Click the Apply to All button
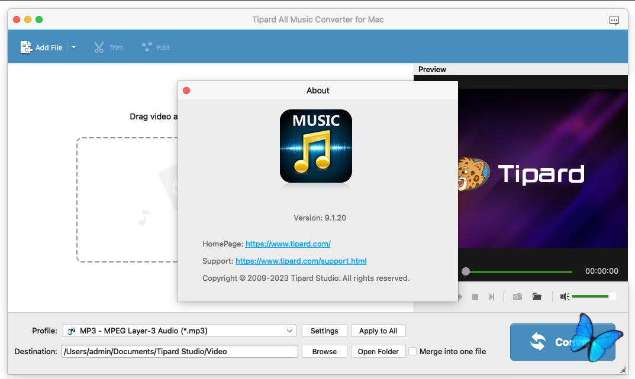This screenshot has height=379, width=635. click(x=378, y=331)
